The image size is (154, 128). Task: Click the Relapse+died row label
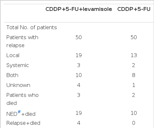(x=23, y=123)
